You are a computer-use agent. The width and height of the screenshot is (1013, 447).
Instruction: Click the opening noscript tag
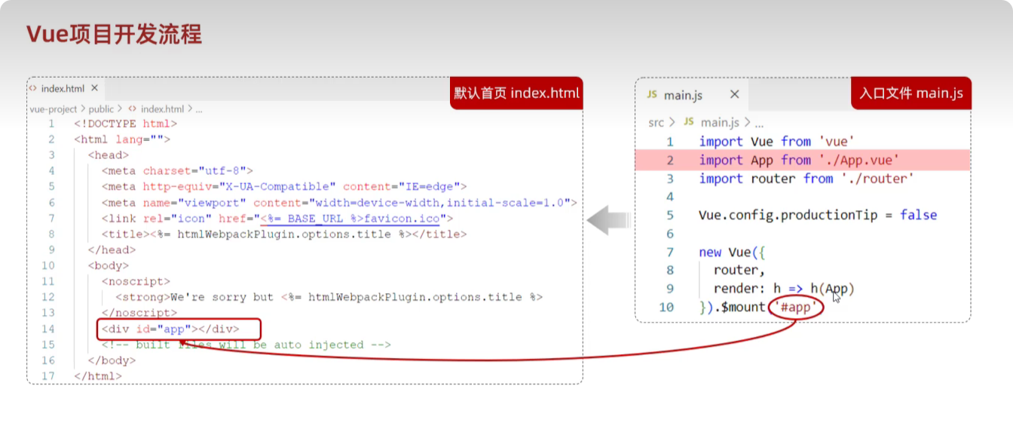(x=136, y=281)
